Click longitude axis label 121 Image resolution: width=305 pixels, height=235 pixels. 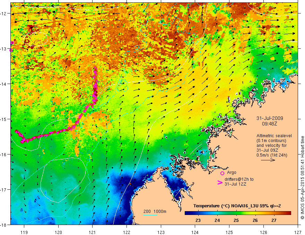tap(93, 232)
